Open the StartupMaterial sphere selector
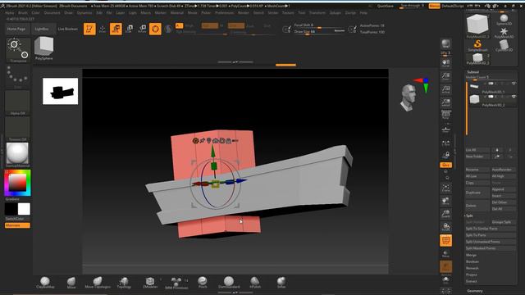525x295 pixels. (18, 155)
